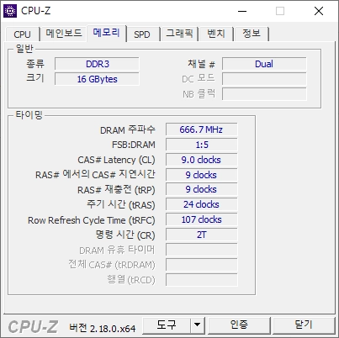Click the Dual channel field

[264, 64]
